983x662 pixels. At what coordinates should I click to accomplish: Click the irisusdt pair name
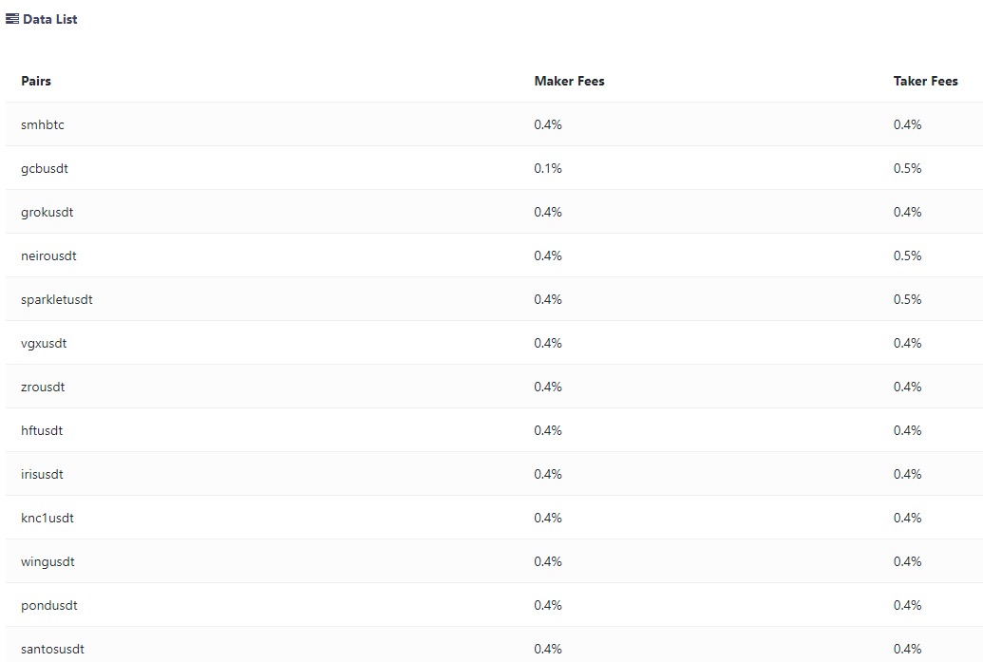pos(43,475)
